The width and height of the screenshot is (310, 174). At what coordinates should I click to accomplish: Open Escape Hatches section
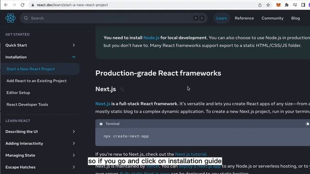[x=20, y=167]
